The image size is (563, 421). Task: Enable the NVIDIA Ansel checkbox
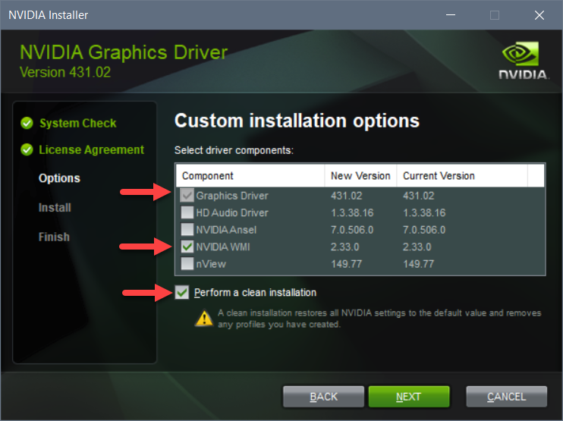[x=187, y=229]
